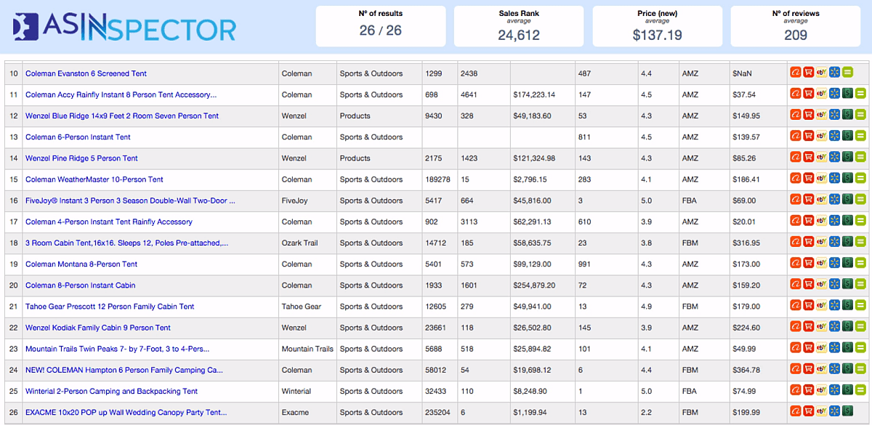872x425 pixels.
Task: Open Coleman Accy Rainfly Instant 8 Person link
Action: point(121,94)
